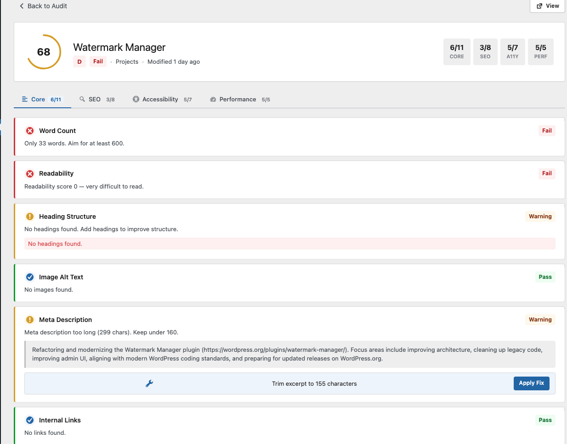This screenshot has width=567, height=444.
Task: Switch to the Performance tab
Action: point(240,99)
